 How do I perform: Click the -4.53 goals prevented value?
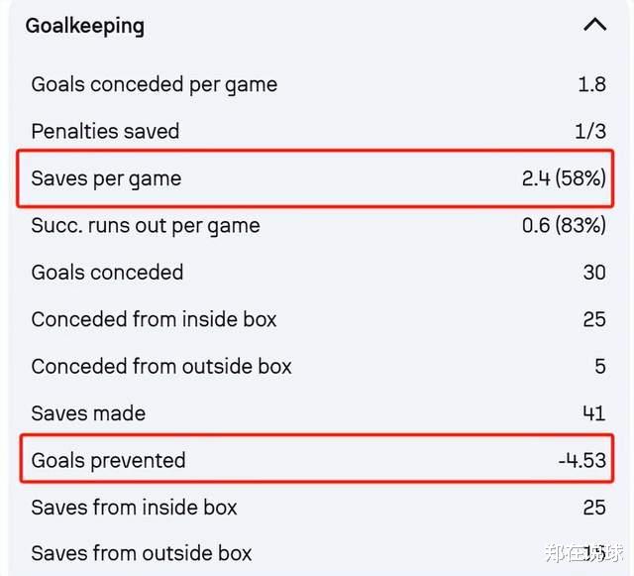[581, 461]
